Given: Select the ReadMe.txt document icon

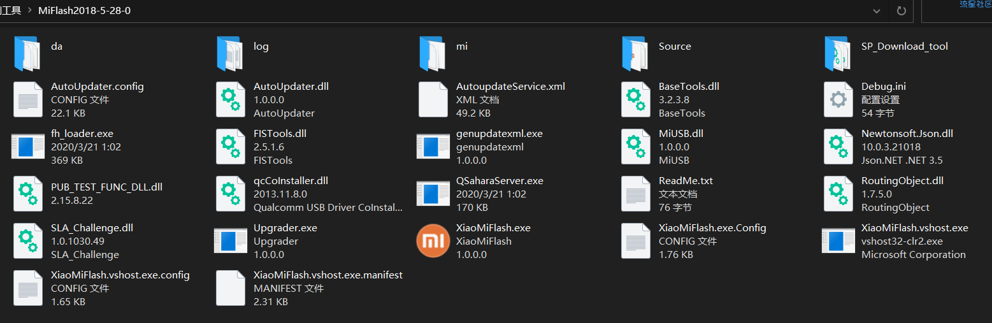Looking at the screenshot, I should (x=635, y=194).
